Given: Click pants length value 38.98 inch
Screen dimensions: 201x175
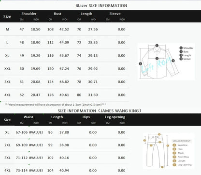Looking at the screenshot, I should (x=64, y=145).
